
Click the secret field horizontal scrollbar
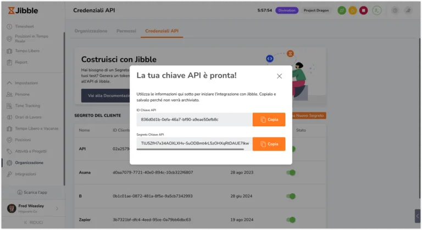pyautogui.click(x=190, y=149)
